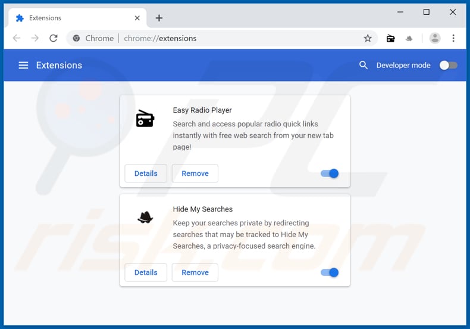Toggle the Developer mode switch
470x329 pixels.
(x=449, y=65)
